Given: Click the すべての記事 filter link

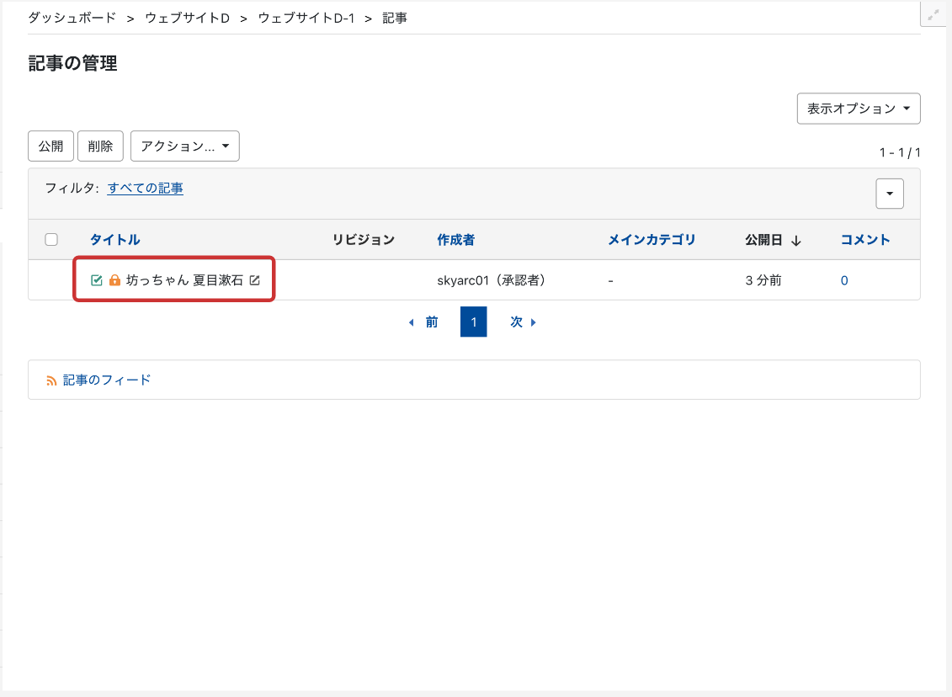Looking at the screenshot, I should tap(146, 189).
